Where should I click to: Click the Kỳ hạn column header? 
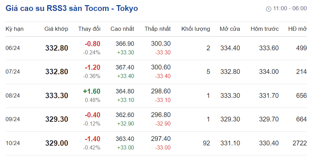pyautogui.click(x=14, y=29)
